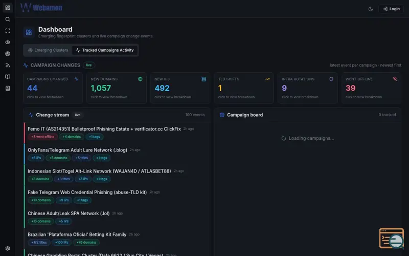This screenshot has width=409, height=256.
Task: Open Went Offline breakdown card
Action: 372,88
